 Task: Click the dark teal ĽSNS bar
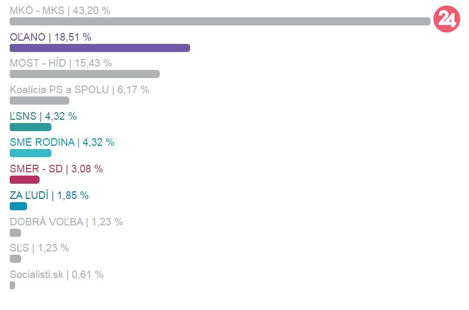(30, 127)
